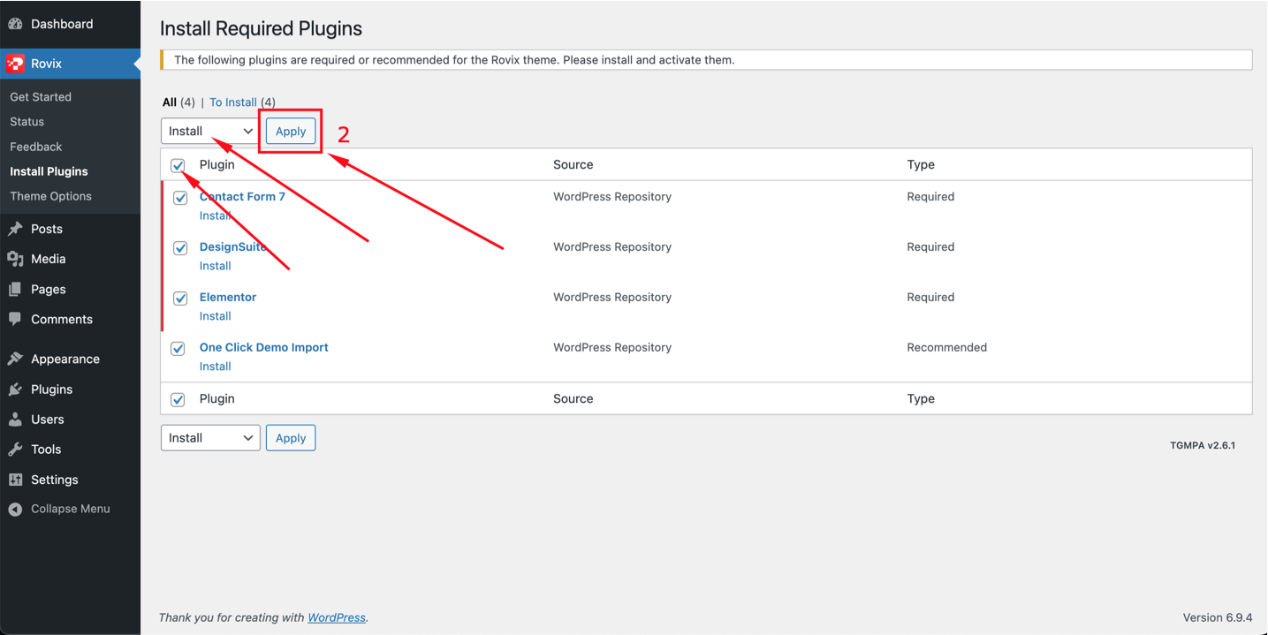Open the top Install bulk action dropdown
The image size is (1268, 635).
(210, 131)
